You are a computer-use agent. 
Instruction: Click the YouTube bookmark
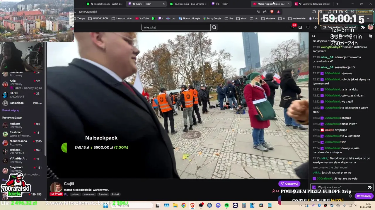pos(142,18)
